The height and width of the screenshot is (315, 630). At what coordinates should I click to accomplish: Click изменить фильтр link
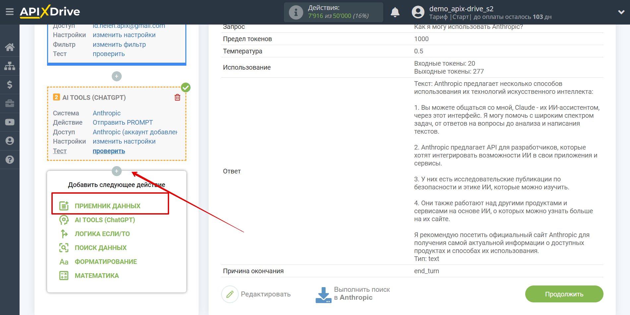(x=119, y=44)
